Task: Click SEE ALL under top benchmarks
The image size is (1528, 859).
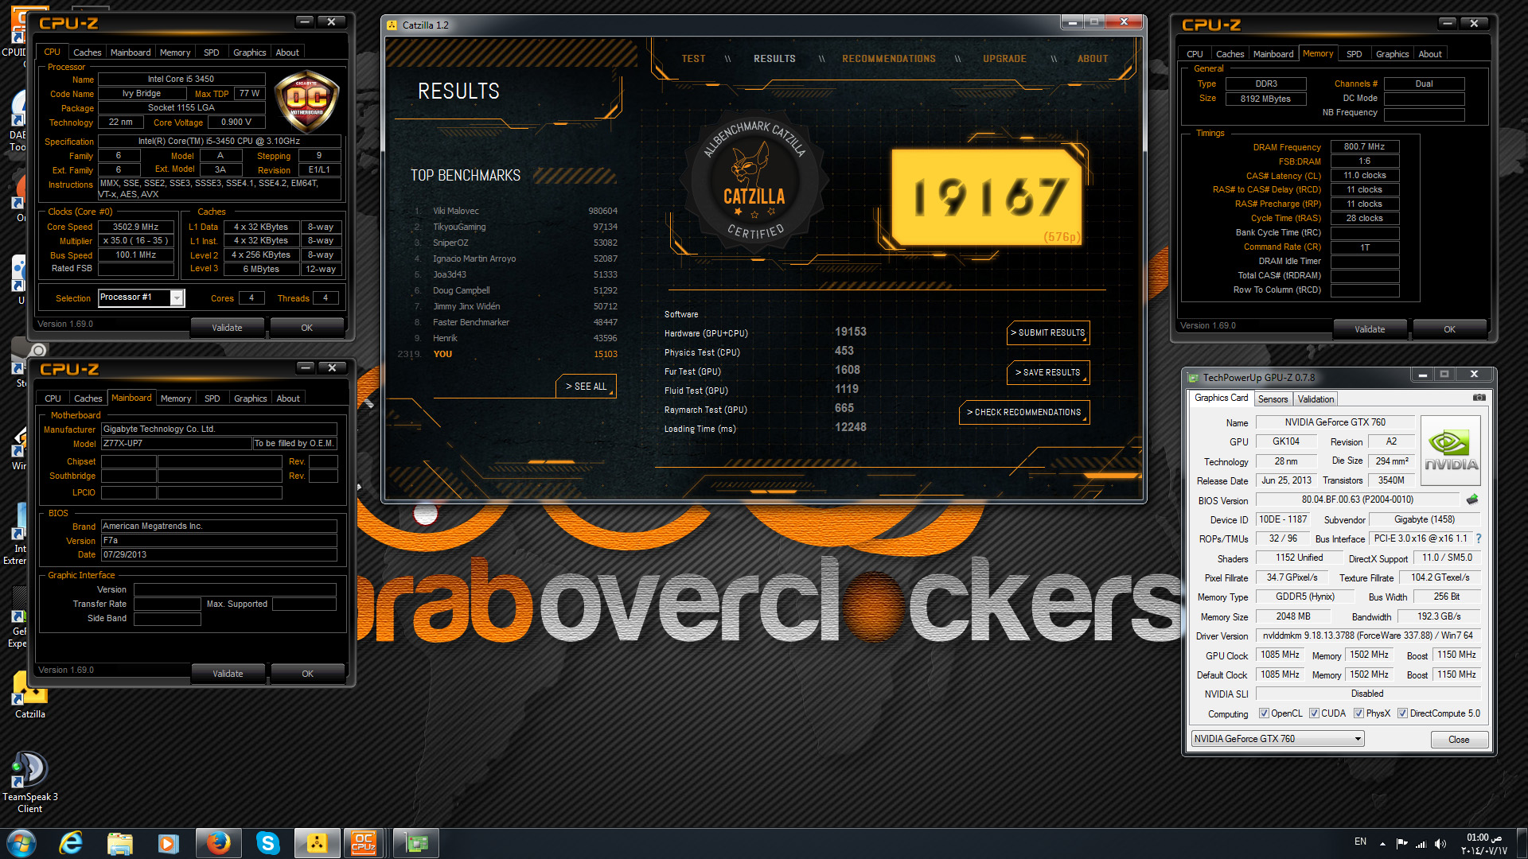Action: click(x=586, y=387)
